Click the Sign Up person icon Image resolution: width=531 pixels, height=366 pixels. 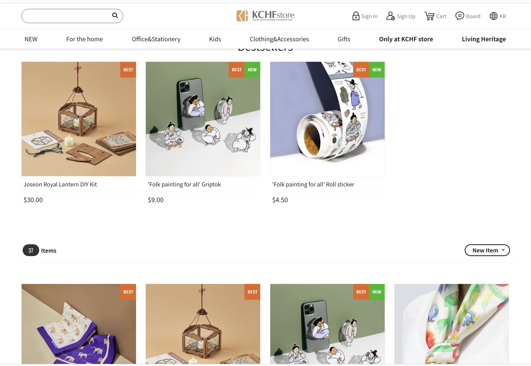(x=390, y=16)
